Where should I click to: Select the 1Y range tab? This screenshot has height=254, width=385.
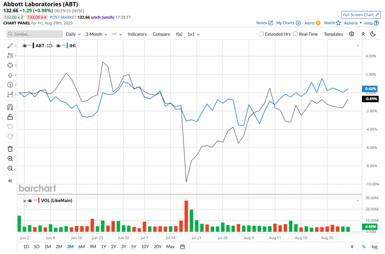click(104, 247)
